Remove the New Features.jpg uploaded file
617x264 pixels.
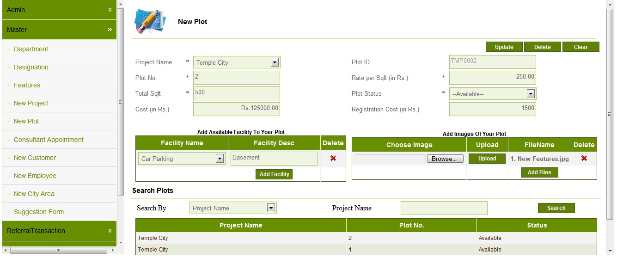point(584,158)
